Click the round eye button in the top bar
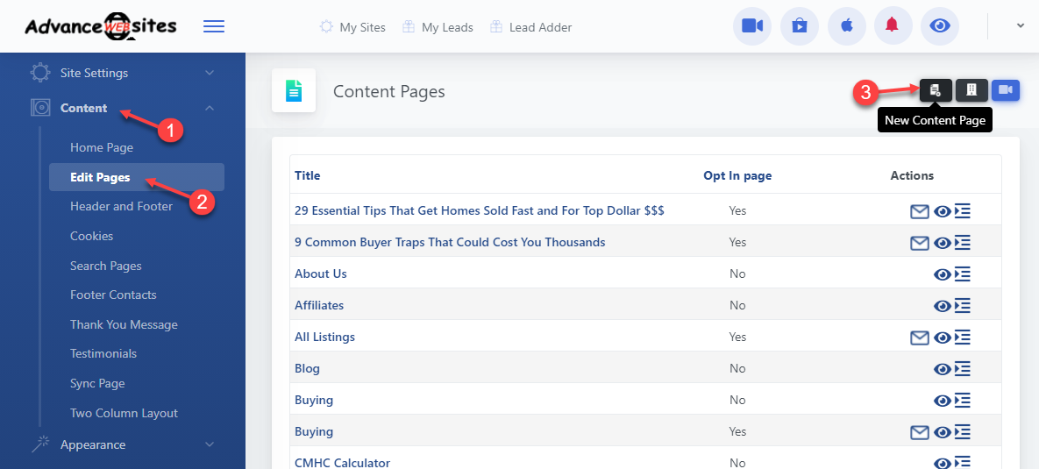This screenshot has width=1039, height=469. 940,26
